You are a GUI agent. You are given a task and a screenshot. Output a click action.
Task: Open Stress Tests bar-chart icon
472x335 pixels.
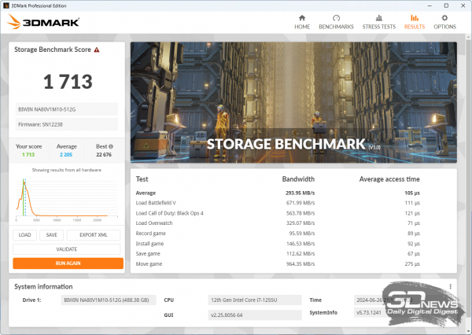(x=378, y=17)
